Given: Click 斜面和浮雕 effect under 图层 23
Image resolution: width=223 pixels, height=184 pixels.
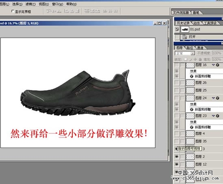Looking at the screenshot, I should [203, 127].
